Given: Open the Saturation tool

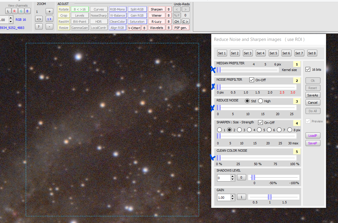Looking at the screenshot, I should [x=137, y=22].
